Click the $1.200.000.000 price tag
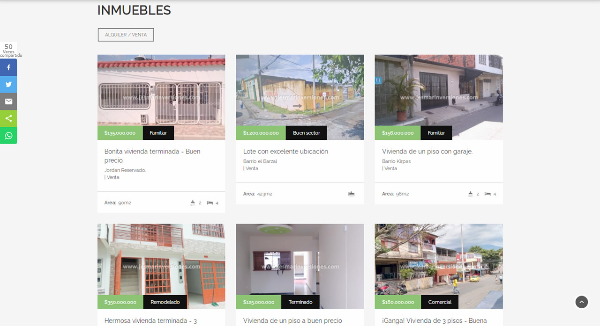 point(261,133)
